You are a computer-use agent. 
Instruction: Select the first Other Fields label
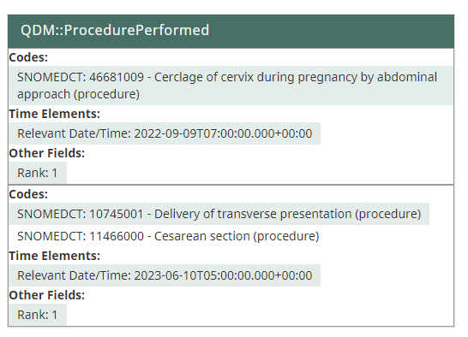pyautogui.click(x=47, y=153)
